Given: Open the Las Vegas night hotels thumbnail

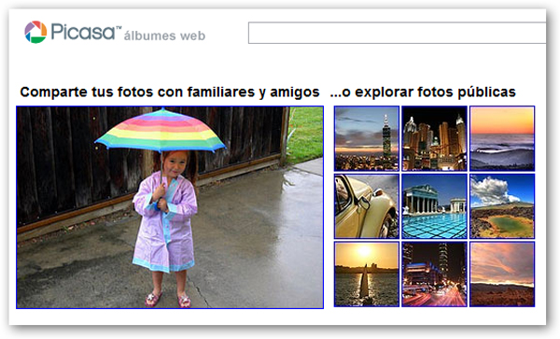Looking at the screenshot, I should 434,138.
